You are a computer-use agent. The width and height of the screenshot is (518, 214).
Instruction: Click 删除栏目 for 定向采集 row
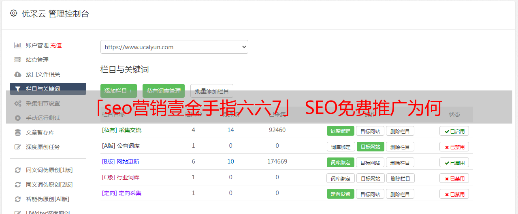tap(400, 194)
